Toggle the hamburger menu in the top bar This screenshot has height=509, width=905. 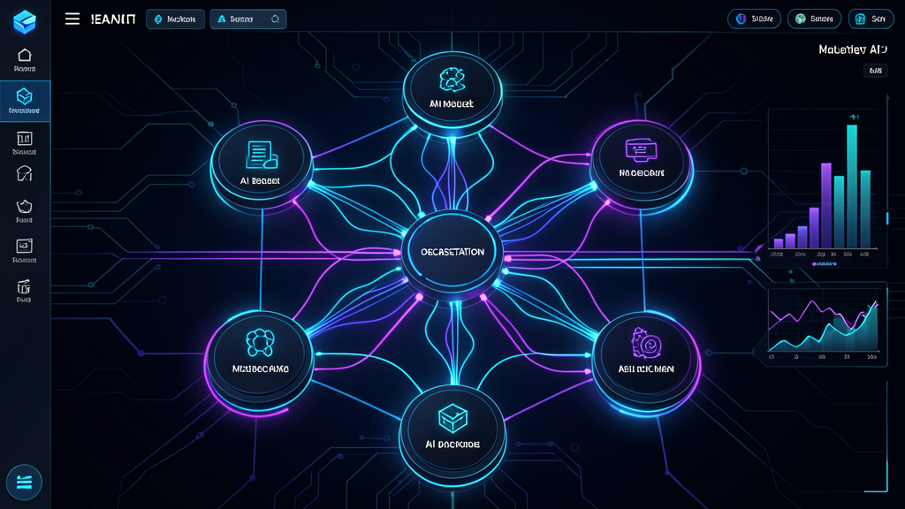point(72,19)
